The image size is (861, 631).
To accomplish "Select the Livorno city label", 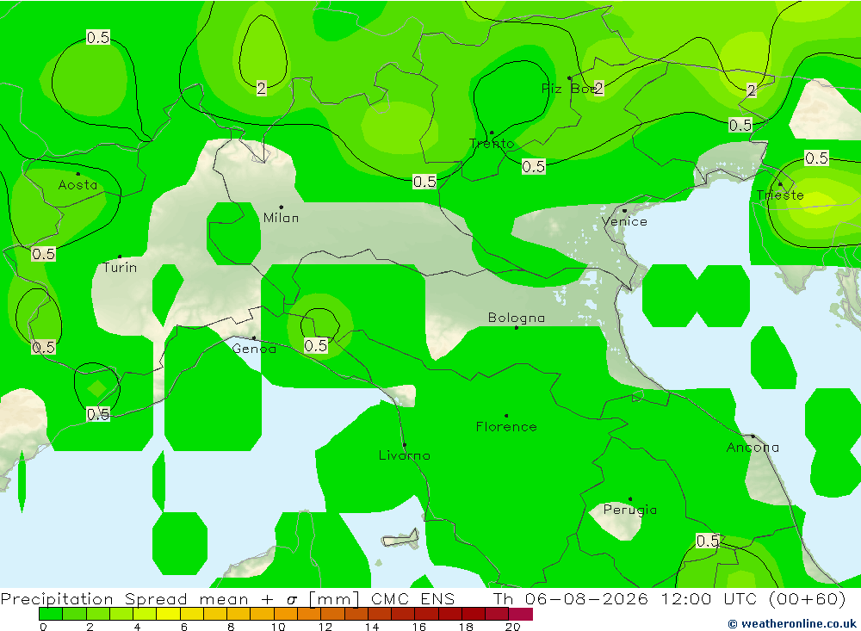I will [x=405, y=455].
